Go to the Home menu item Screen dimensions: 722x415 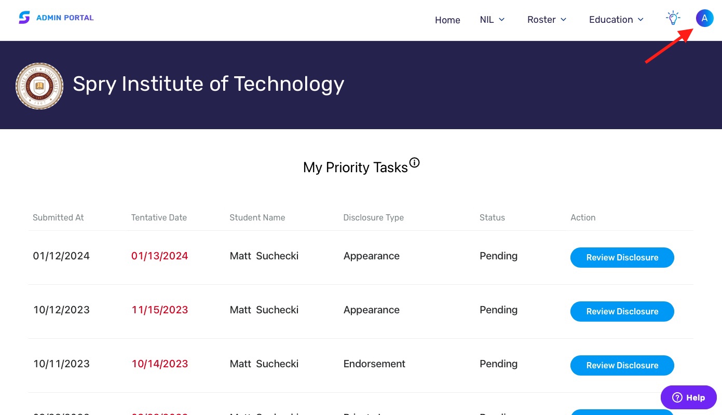point(447,20)
